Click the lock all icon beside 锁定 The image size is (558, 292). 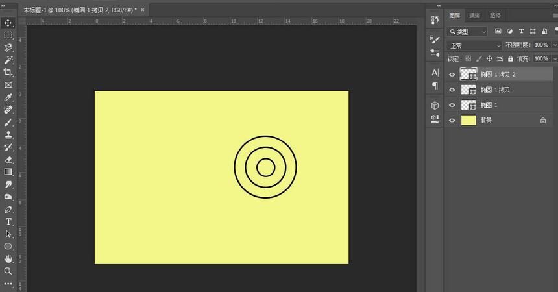point(510,59)
